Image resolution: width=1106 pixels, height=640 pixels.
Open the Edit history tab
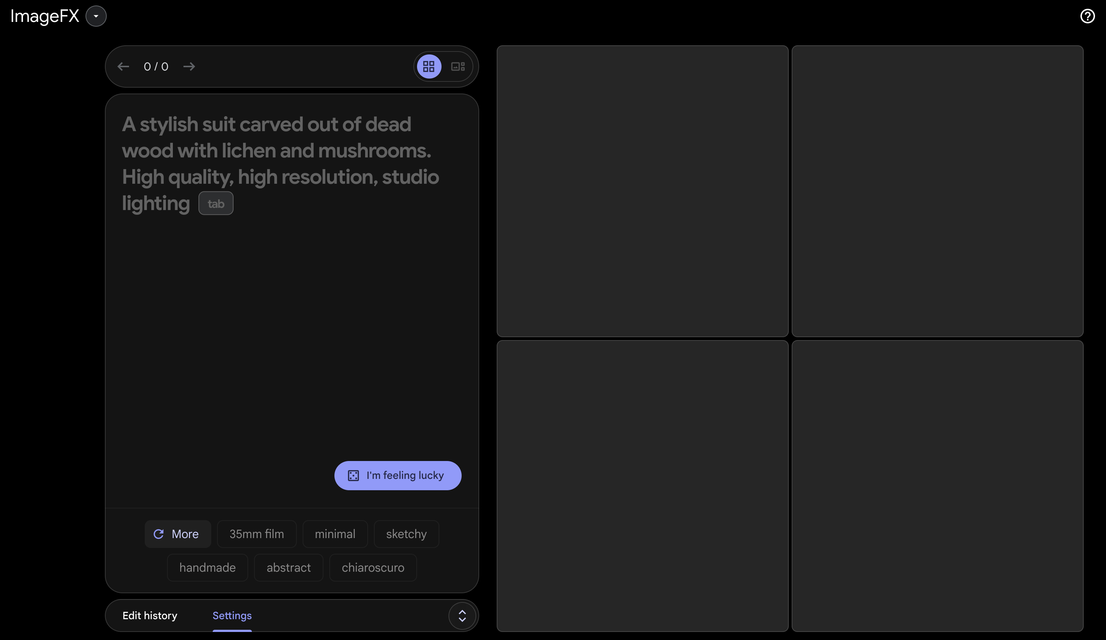point(149,616)
